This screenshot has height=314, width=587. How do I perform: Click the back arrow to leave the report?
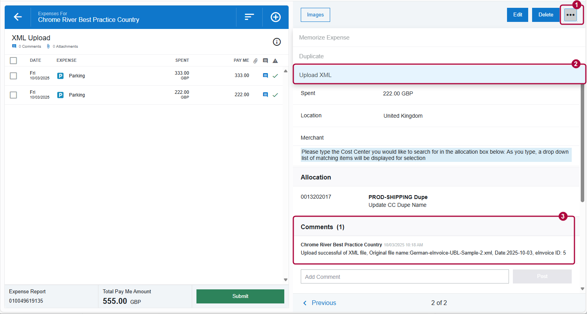click(17, 17)
